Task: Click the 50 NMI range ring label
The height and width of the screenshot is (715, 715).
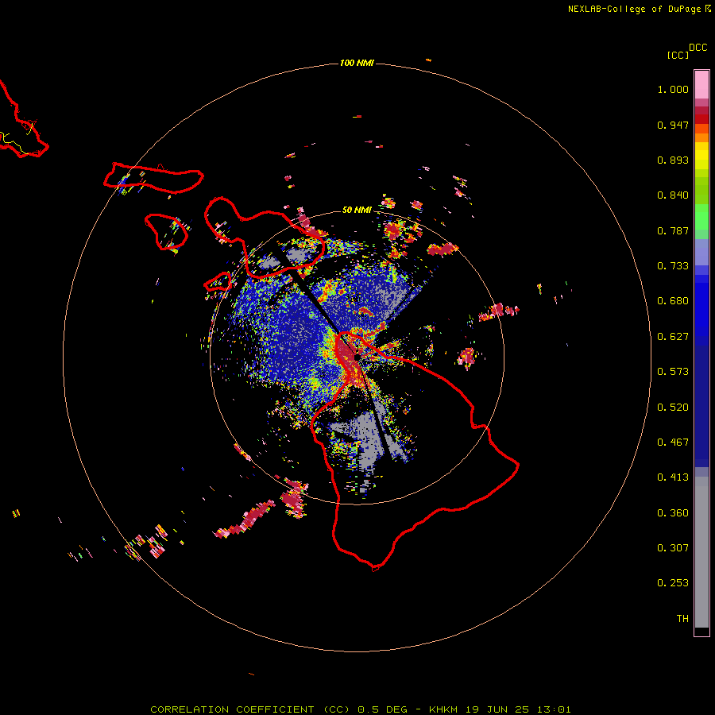Action: (x=357, y=210)
